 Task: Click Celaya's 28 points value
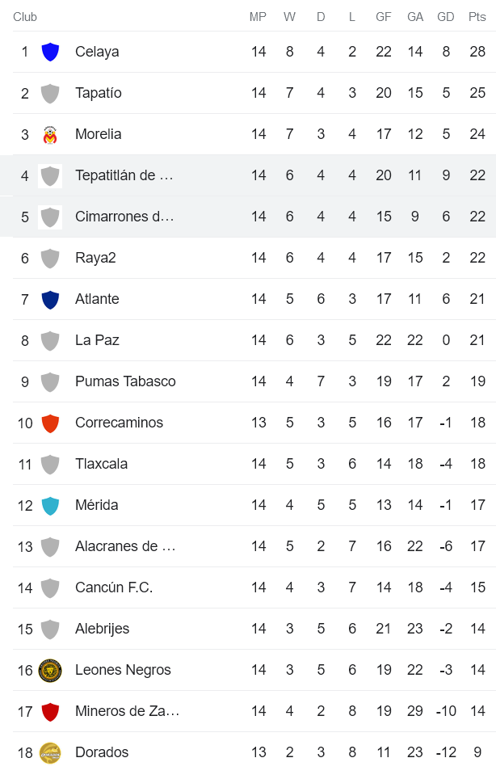pyautogui.click(x=477, y=52)
